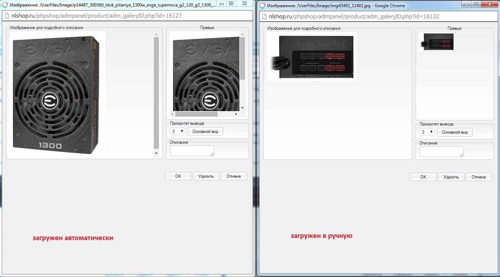Click Описание label in left window
The width and height of the screenshot is (500, 277).
pos(179,142)
